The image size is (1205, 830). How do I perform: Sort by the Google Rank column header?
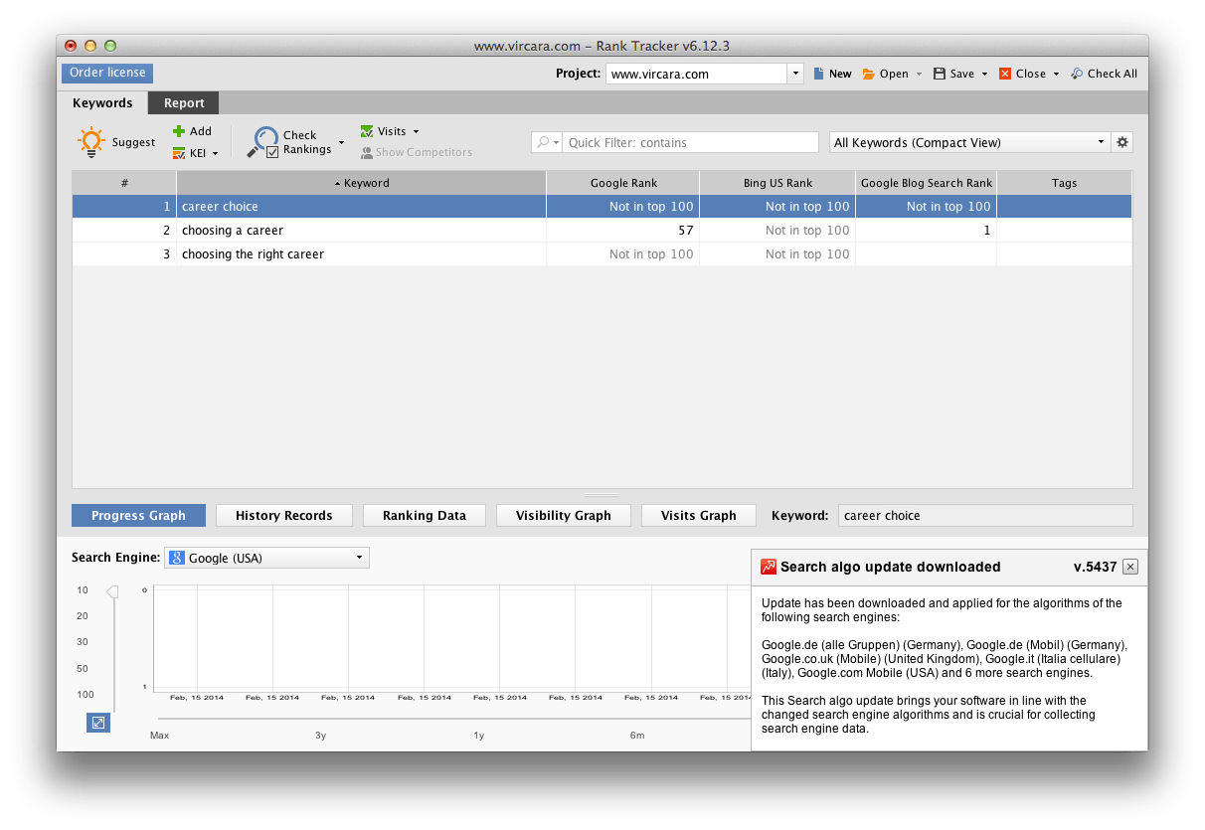(623, 183)
